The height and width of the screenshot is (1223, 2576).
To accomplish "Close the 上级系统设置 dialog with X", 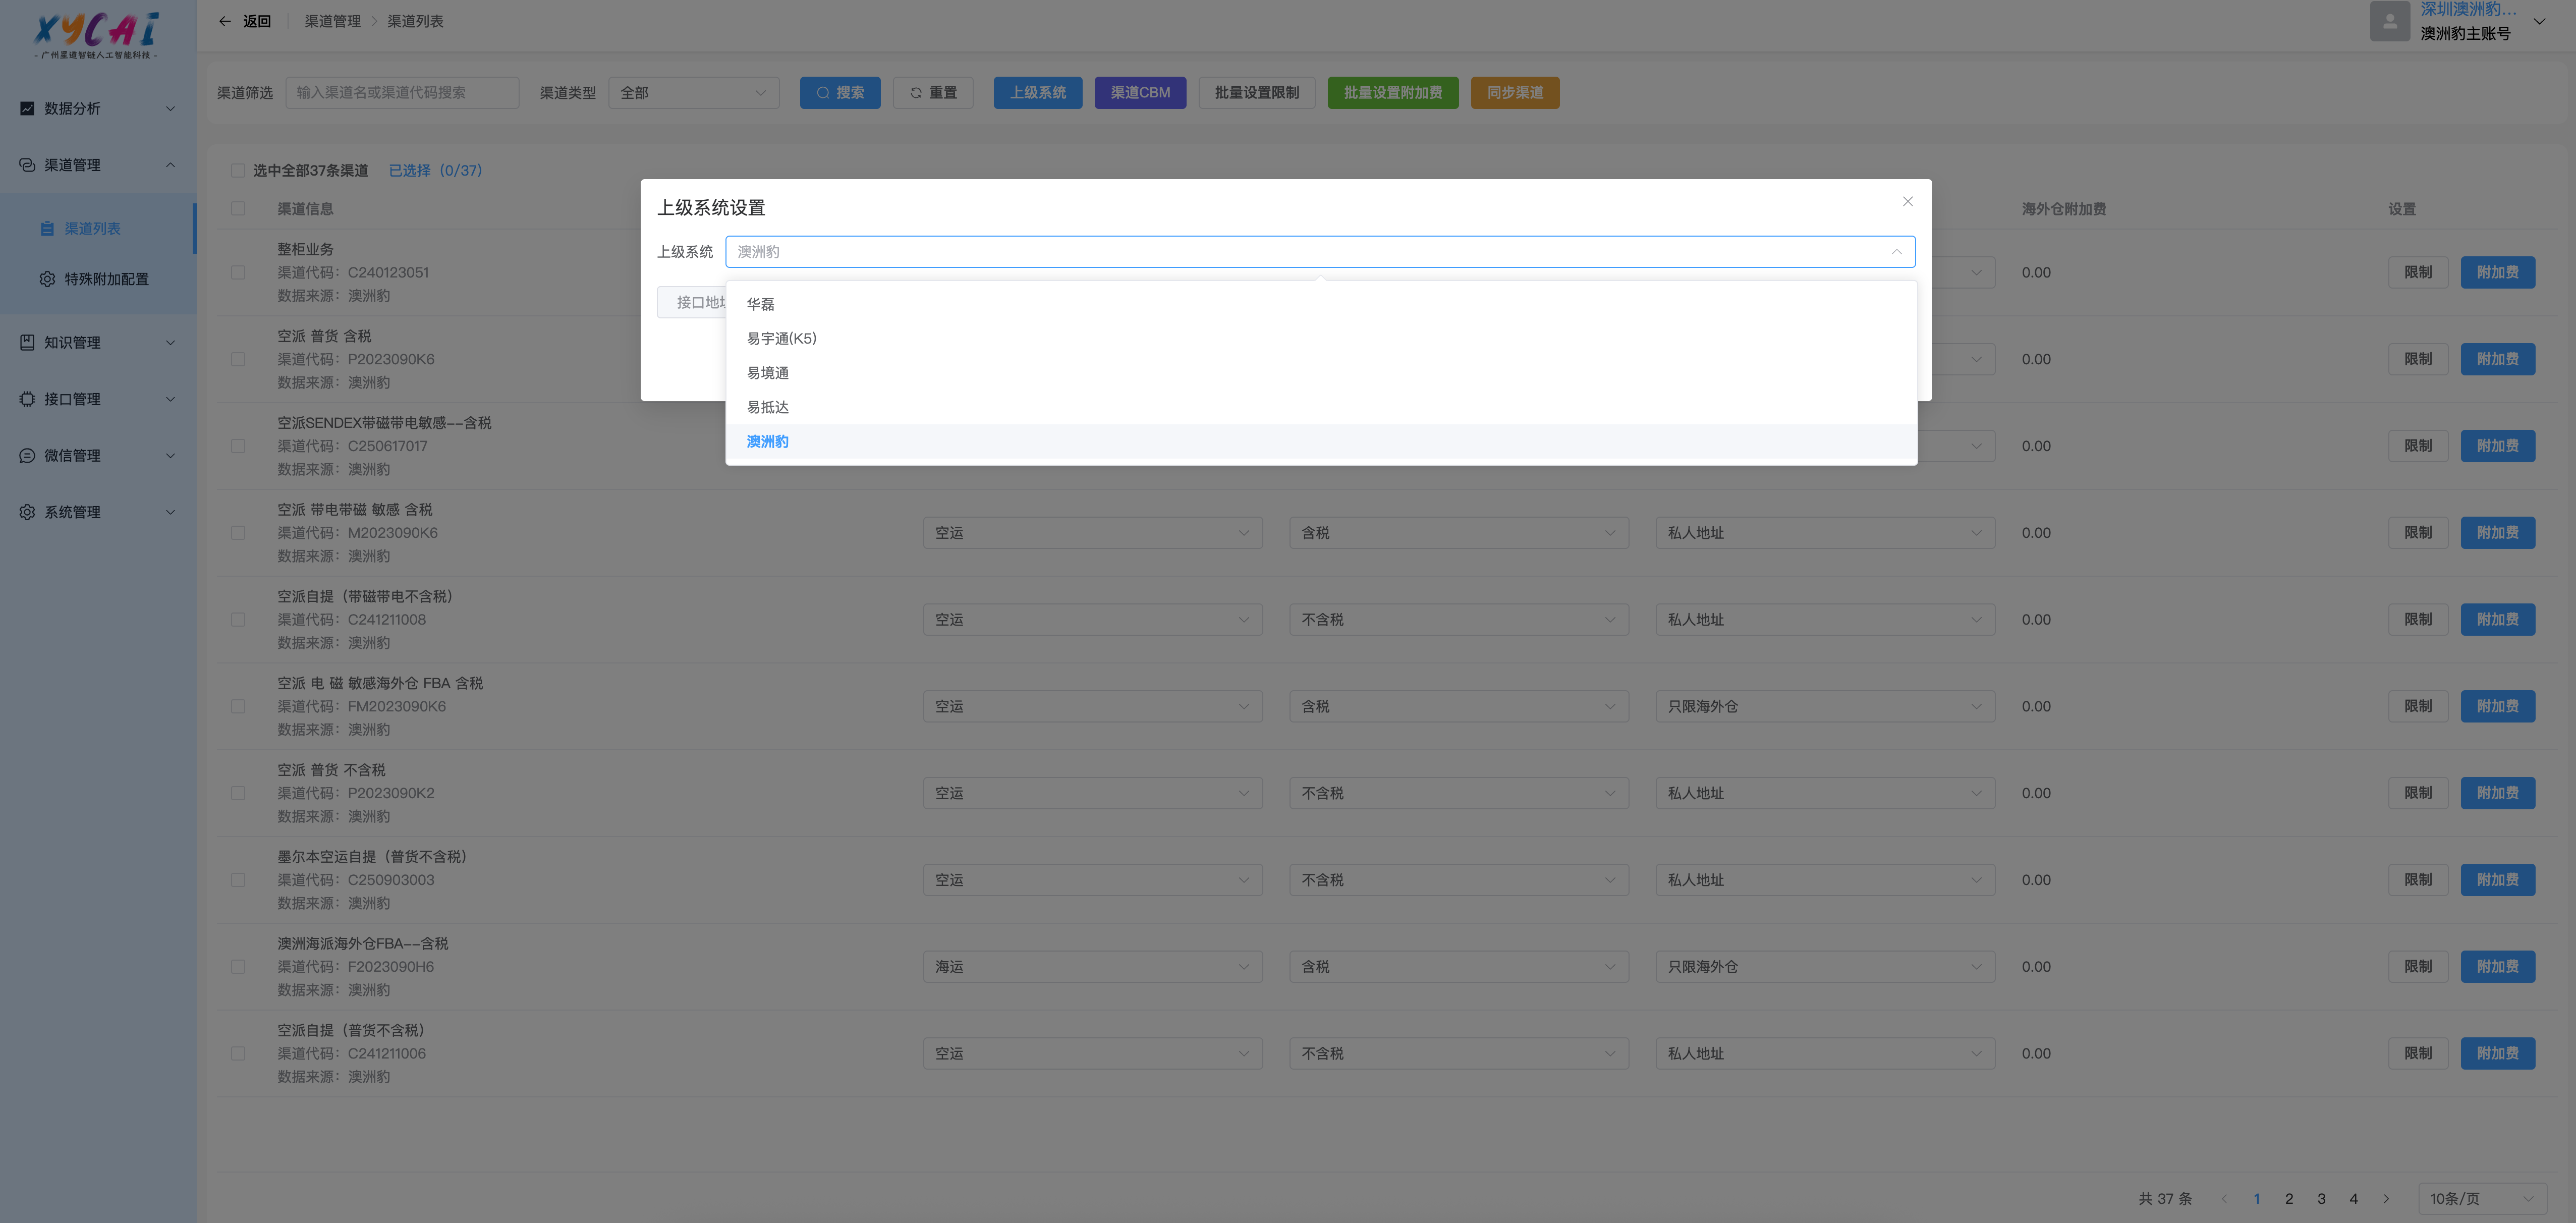I will (x=1907, y=201).
